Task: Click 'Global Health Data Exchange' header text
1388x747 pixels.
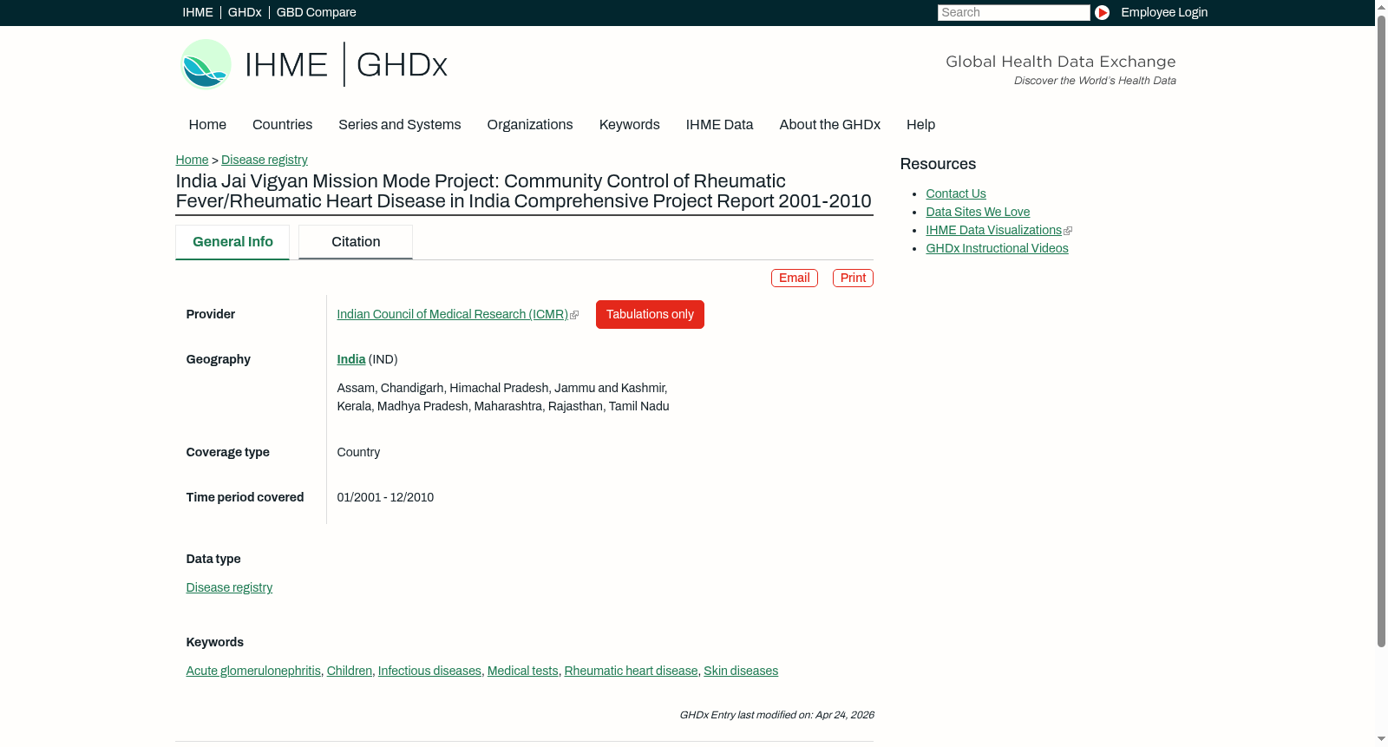Action: pos(1060,62)
